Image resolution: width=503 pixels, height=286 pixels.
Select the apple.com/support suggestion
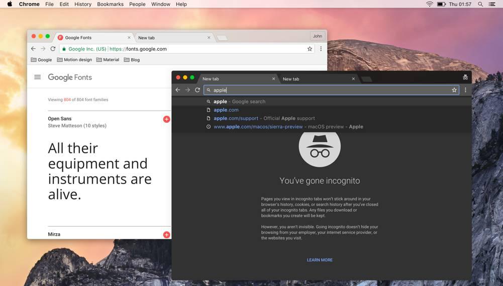[322, 118]
